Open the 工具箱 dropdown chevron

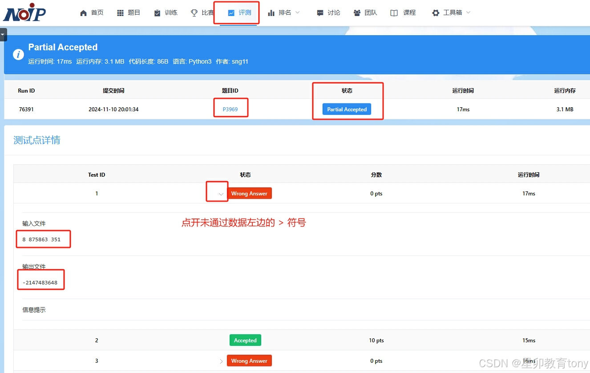pyautogui.click(x=468, y=13)
